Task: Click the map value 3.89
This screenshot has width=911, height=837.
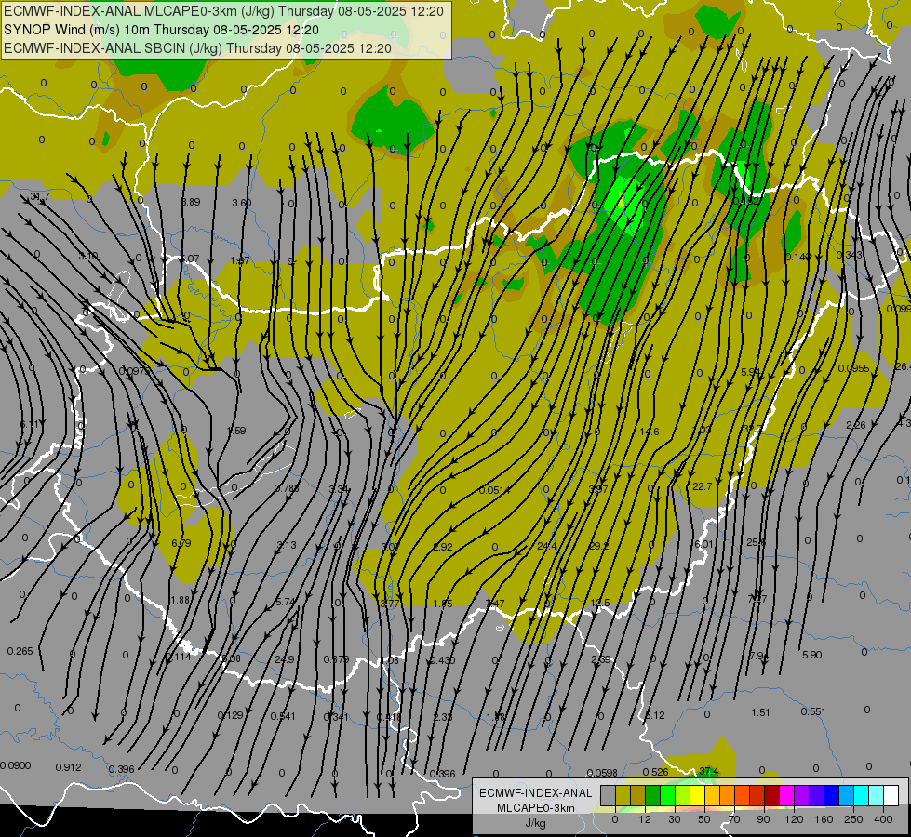Action: pyautogui.click(x=191, y=202)
